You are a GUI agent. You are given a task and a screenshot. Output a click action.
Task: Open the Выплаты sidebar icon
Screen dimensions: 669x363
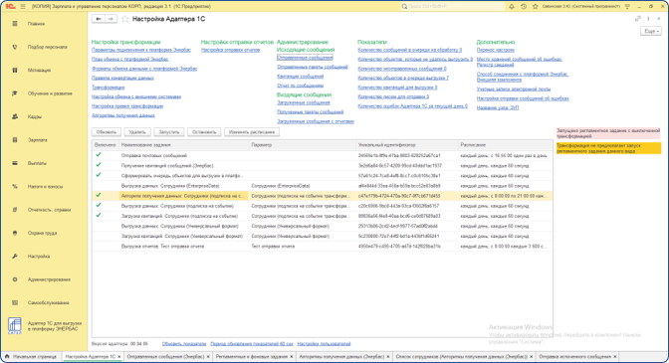[x=15, y=163]
